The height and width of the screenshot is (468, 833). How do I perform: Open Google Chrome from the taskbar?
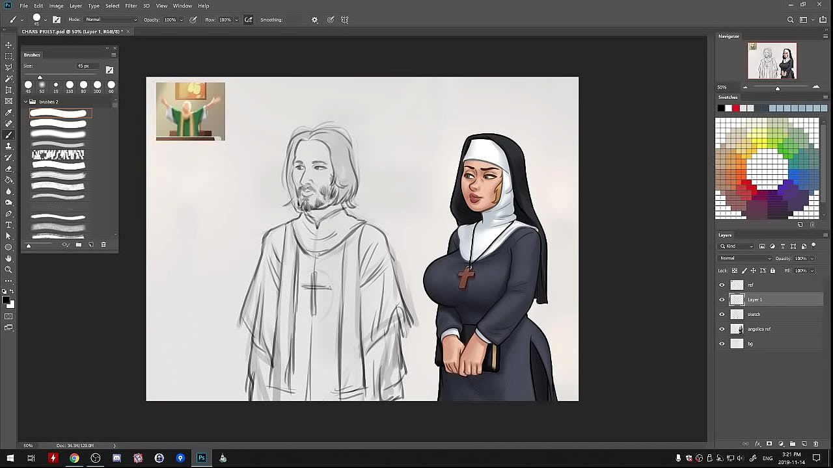(74, 458)
